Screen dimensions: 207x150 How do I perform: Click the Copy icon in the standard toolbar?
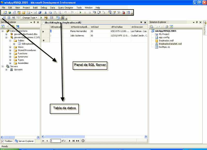coord(50,12)
